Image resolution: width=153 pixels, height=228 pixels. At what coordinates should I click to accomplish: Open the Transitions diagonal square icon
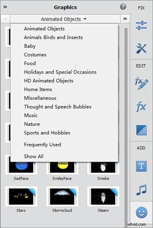click(x=141, y=130)
